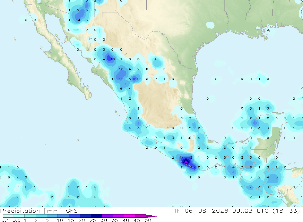Click the "0.1" legend tick label
Screen dimensions: 303x222
click(x=5, y=220)
